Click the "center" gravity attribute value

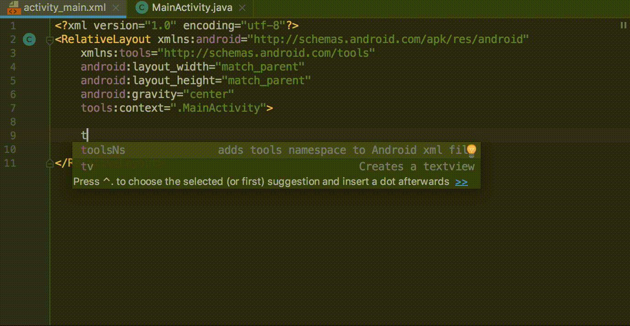[209, 94]
